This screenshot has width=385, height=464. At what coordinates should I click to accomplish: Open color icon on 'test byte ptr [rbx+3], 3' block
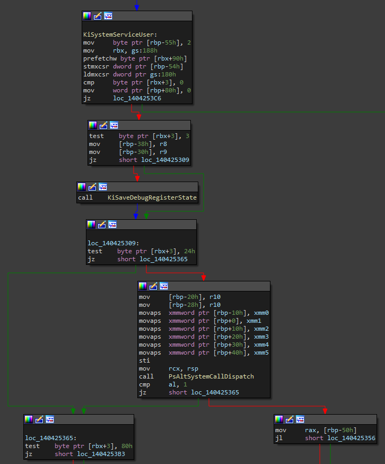click(93, 125)
